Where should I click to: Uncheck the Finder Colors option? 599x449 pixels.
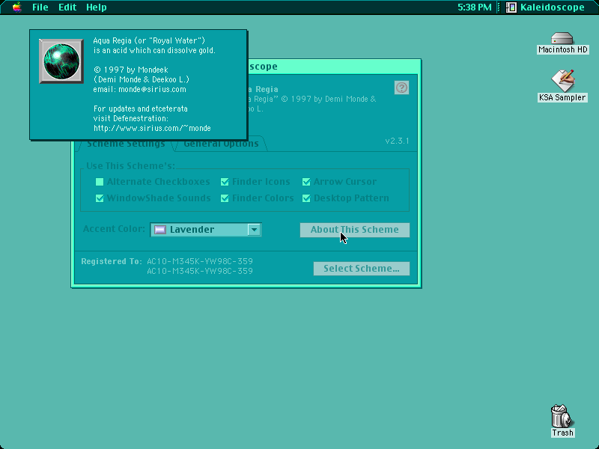point(225,198)
